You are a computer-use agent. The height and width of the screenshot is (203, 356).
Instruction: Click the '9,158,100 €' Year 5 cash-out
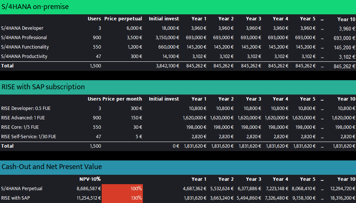point(304,198)
